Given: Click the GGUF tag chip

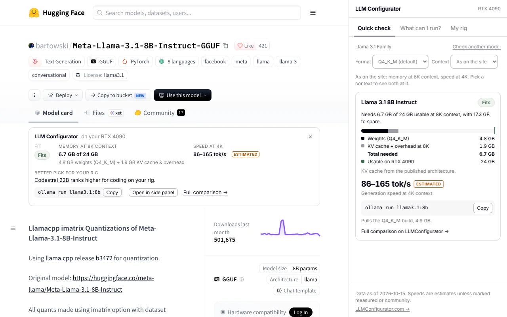Looking at the screenshot, I should [102, 61].
